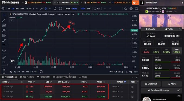Open the emoji icons tool

(4, 51)
